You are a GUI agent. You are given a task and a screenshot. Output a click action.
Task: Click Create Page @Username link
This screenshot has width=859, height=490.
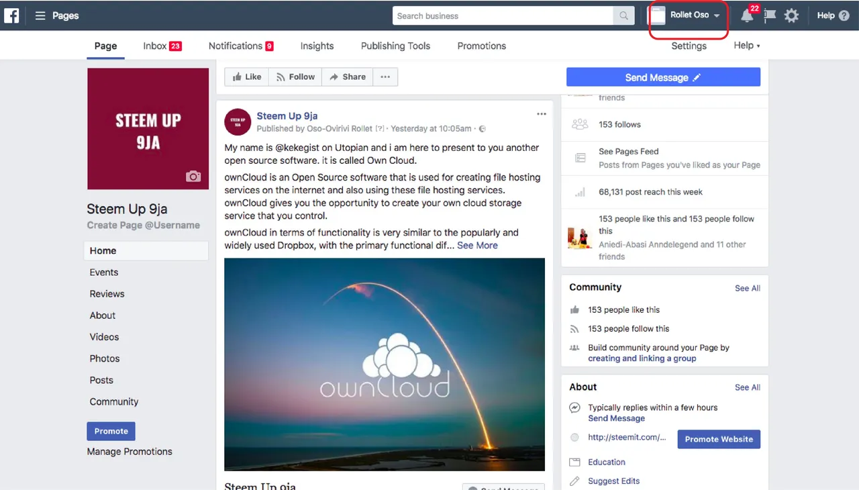click(x=143, y=226)
